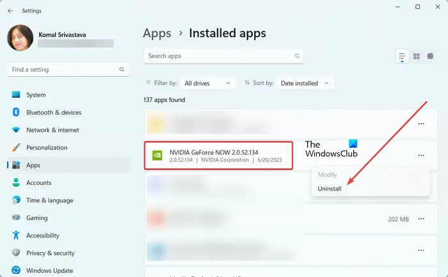The height and width of the screenshot is (277, 448).
Task: Minimize the Settings window
Action: click(x=397, y=6)
